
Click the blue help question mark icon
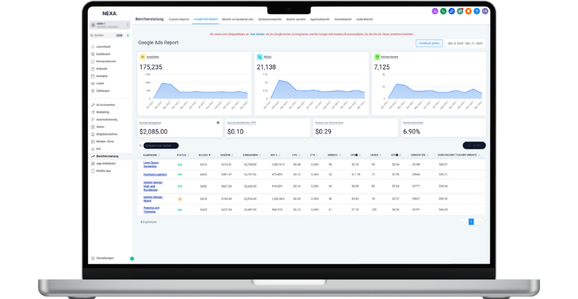(x=477, y=11)
